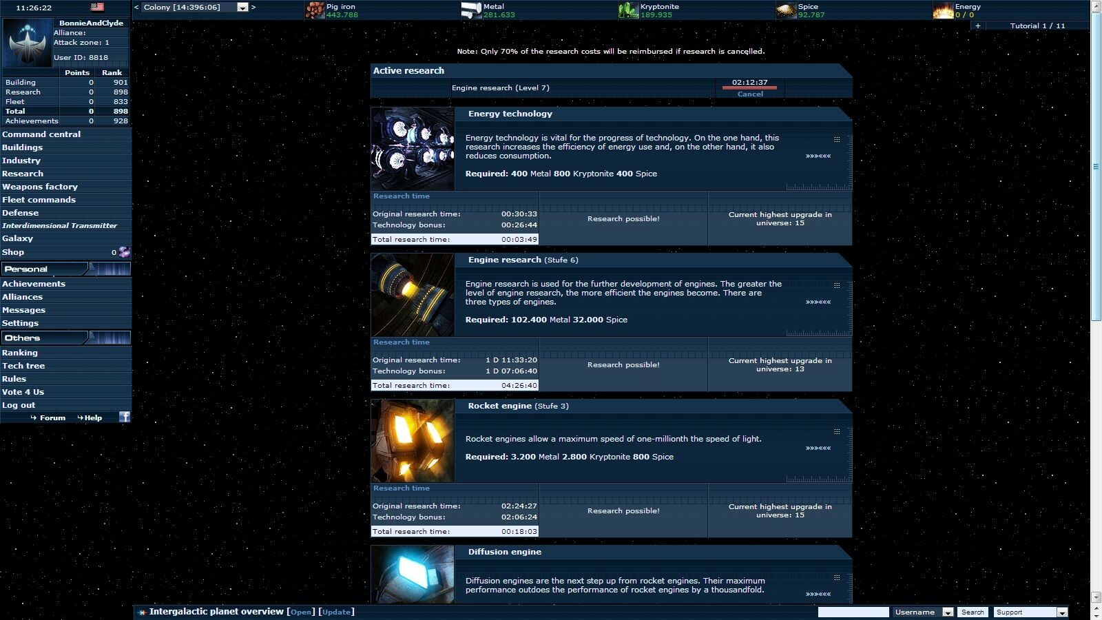Click the Update link in planet overview
The width and height of the screenshot is (1102, 620).
[336, 612]
